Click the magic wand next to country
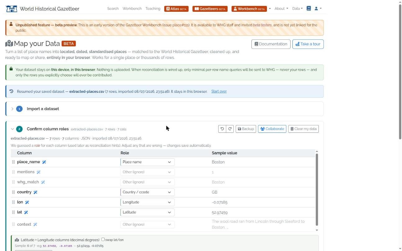The height and width of the screenshot is (251, 402). pyautogui.click(x=35, y=192)
